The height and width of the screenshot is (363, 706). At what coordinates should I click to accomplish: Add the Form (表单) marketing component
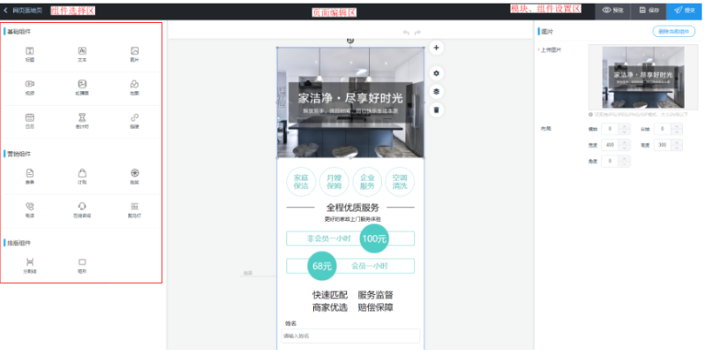click(x=30, y=177)
